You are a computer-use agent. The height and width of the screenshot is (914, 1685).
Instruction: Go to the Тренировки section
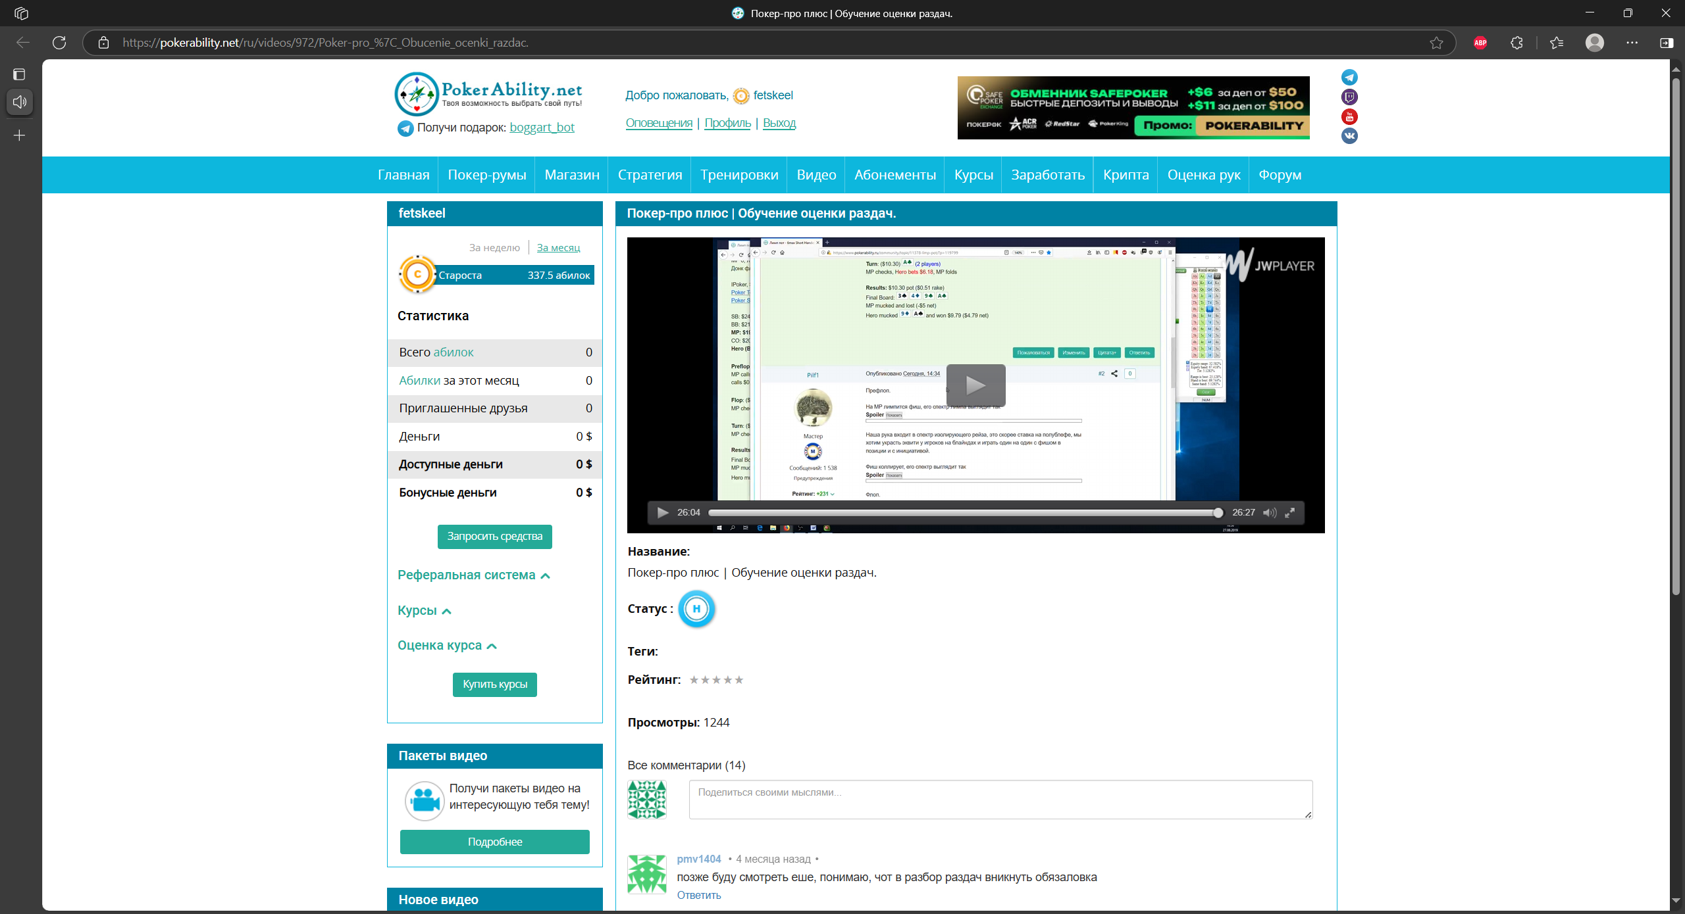click(x=739, y=175)
